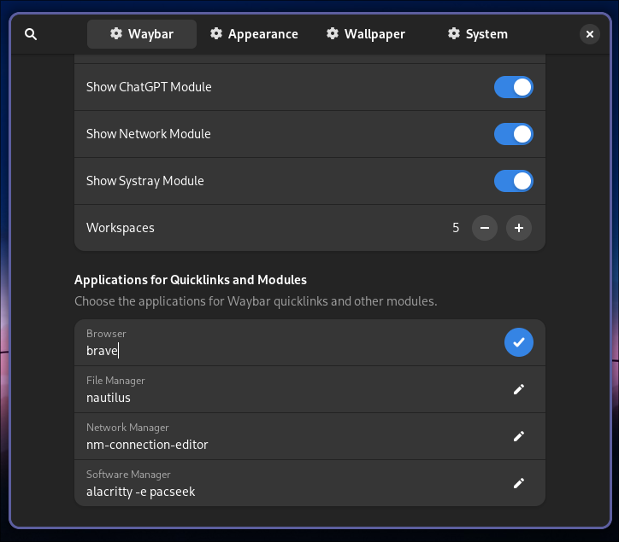Click the File Manager nautilus field
Image resolution: width=619 pixels, height=542 pixels.
tap(282, 398)
